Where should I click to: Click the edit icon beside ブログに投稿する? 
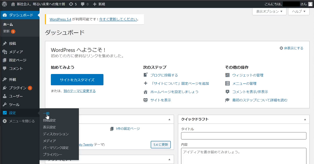click(146, 75)
